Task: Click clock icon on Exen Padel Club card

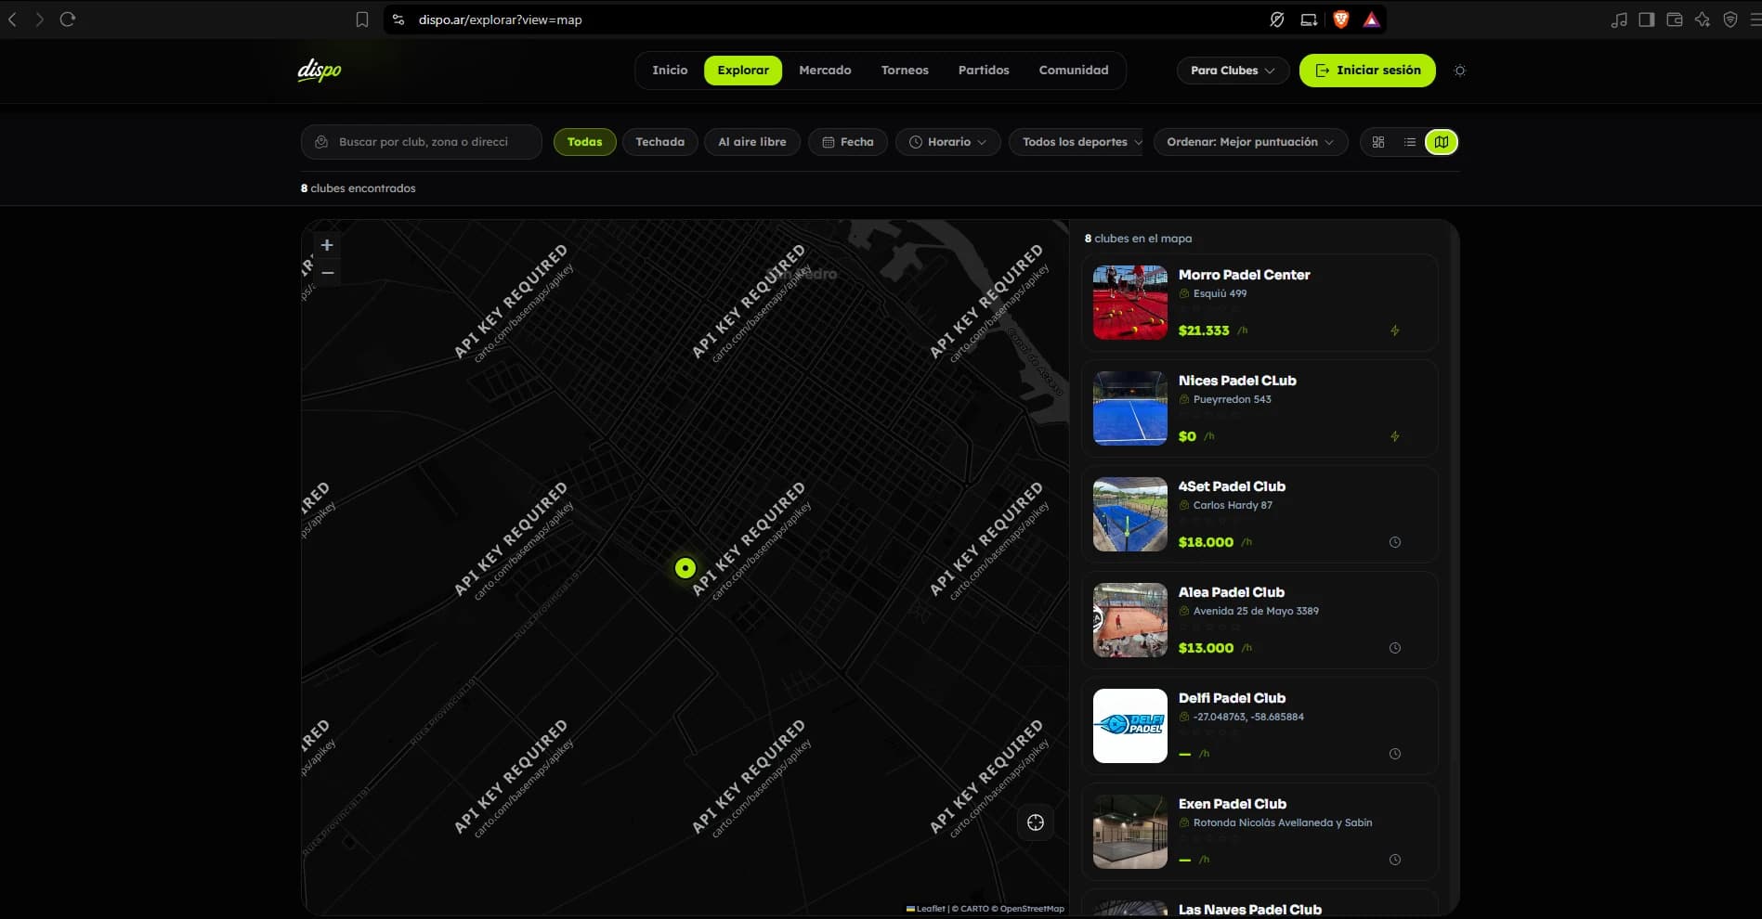Action: [x=1394, y=860]
